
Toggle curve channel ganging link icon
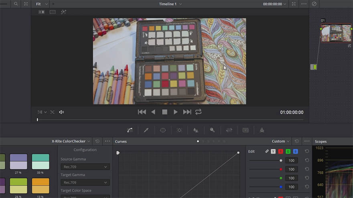point(267,151)
